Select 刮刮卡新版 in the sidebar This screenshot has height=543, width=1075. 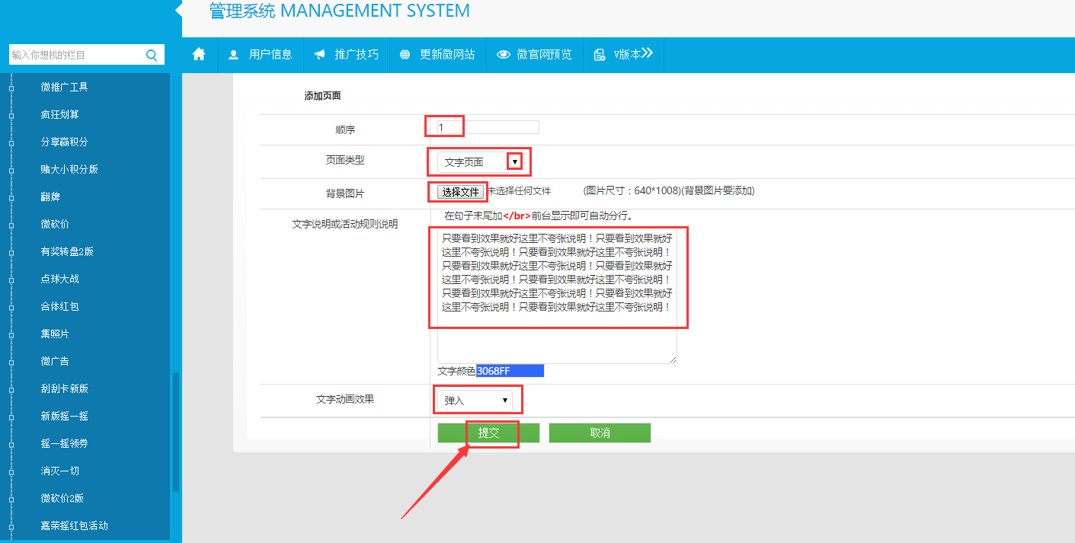[64, 388]
